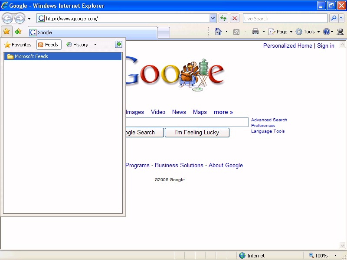The image size is (347, 260).
Task: Click the I'm Feeling Lucky button
Action: tap(197, 133)
